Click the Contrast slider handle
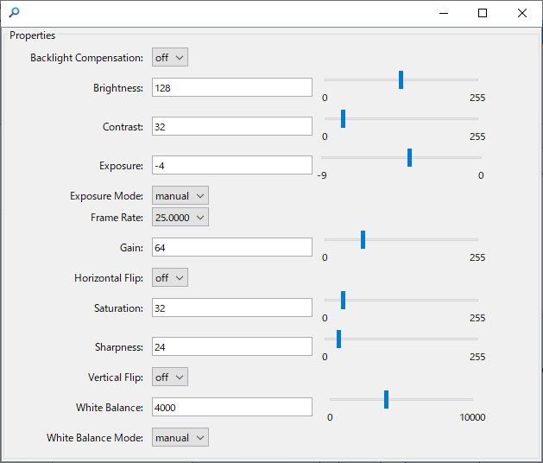This screenshot has height=463, width=543. click(344, 119)
